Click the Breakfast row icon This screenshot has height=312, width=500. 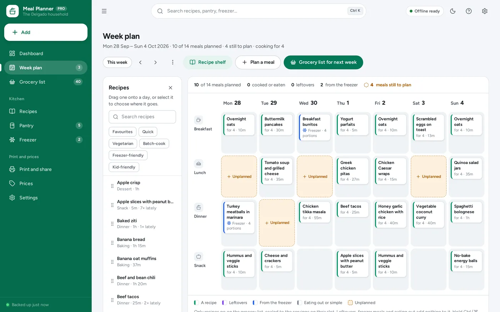(199, 120)
